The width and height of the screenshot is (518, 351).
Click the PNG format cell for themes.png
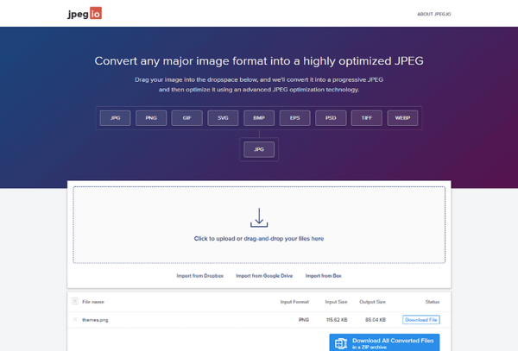pyautogui.click(x=304, y=320)
